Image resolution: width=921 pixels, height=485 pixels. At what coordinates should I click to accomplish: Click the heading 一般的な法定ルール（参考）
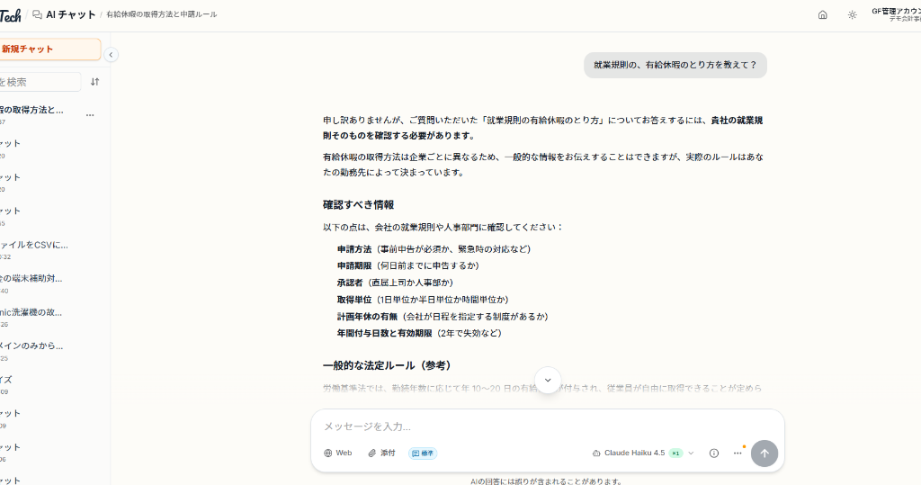389,365
